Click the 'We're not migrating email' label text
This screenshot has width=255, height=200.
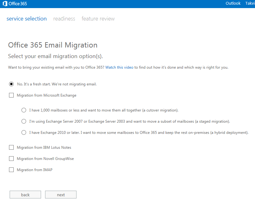click(x=74, y=84)
